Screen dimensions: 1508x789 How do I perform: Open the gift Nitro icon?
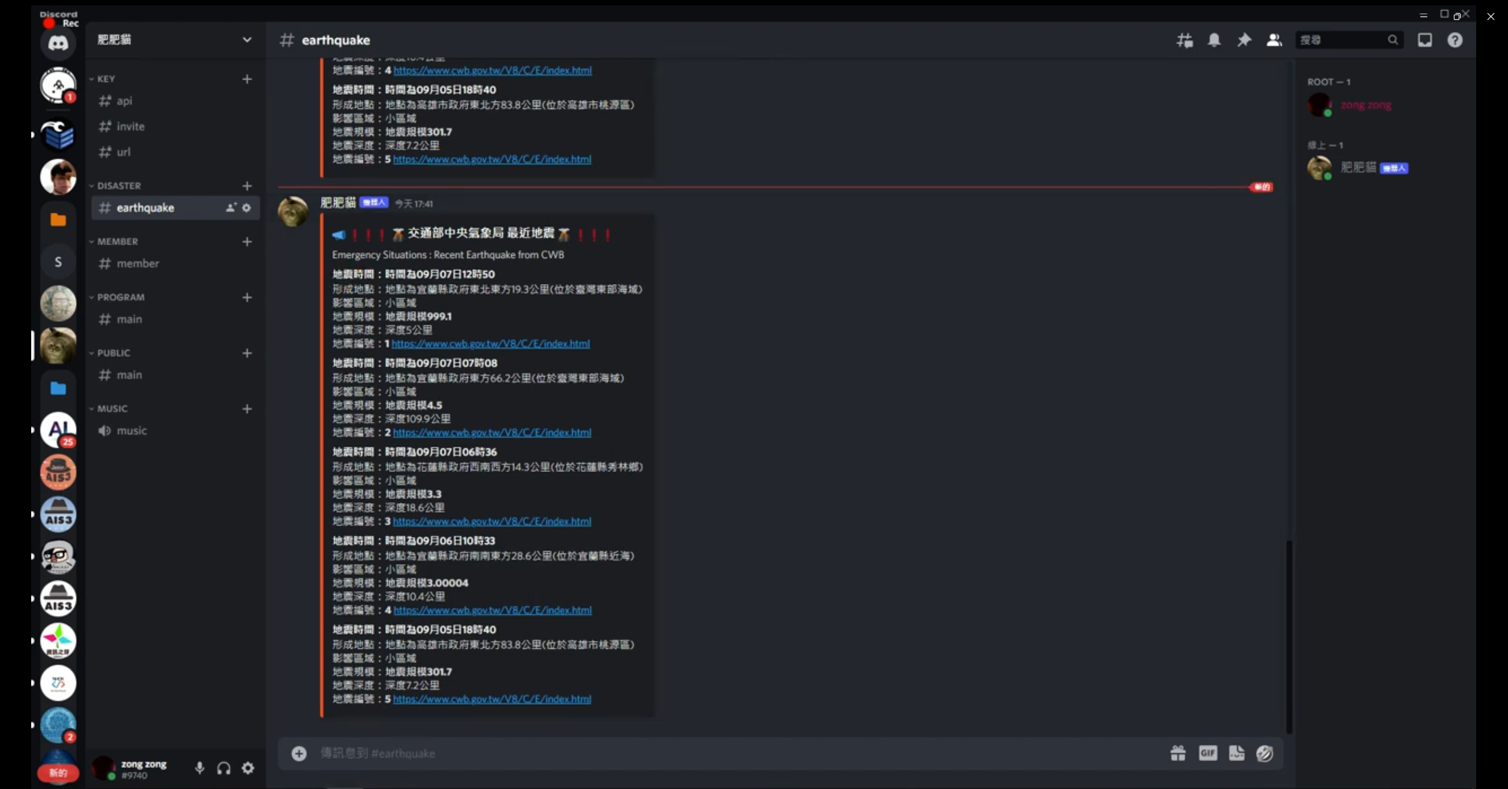click(1178, 753)
